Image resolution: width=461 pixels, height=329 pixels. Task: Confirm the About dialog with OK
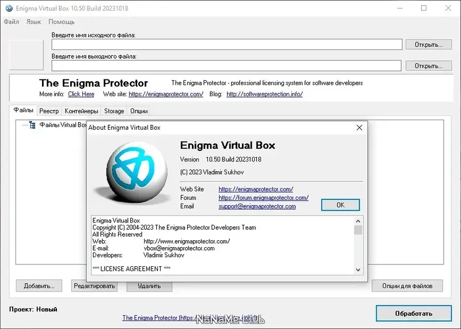point(341,205)
